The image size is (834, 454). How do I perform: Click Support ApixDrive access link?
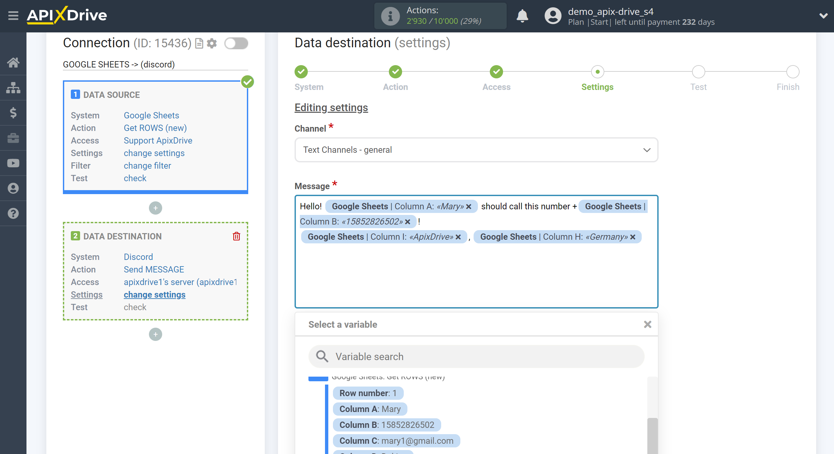coord(158,141)
